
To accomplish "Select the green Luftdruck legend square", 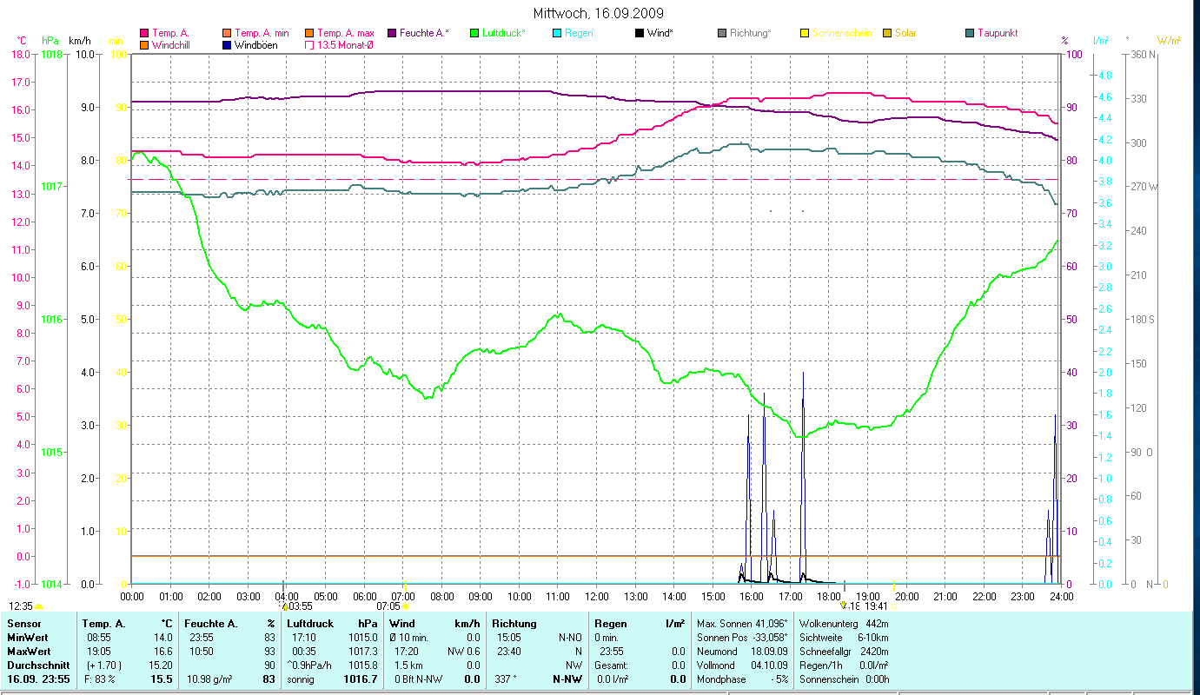I will coord(474,33).
